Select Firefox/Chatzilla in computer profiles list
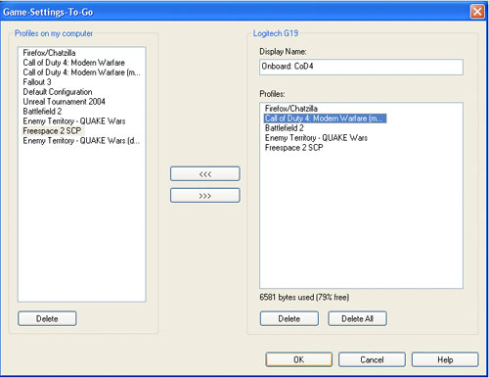The height and width of the screenshot is (378, 489). click(x=49, y=53)
